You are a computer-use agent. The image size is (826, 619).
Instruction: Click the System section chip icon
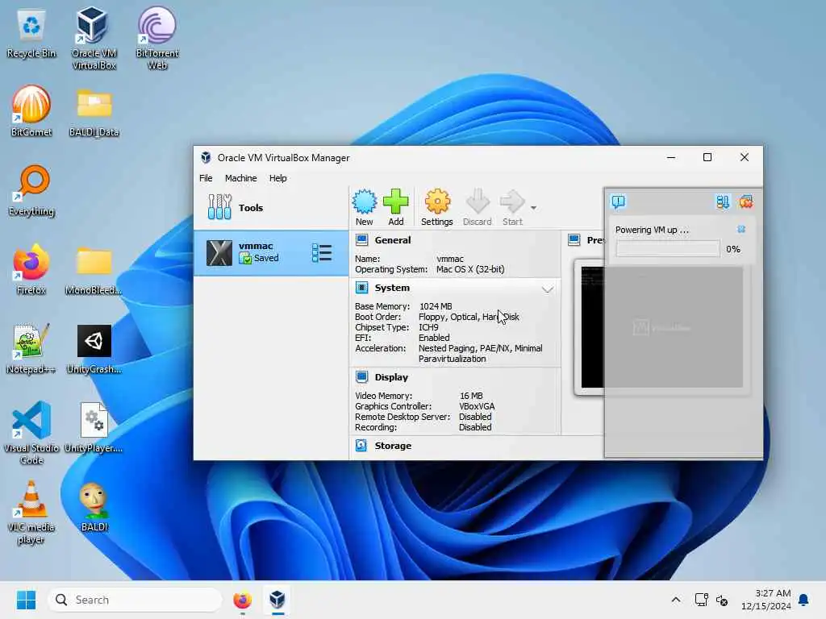point(362,288)
